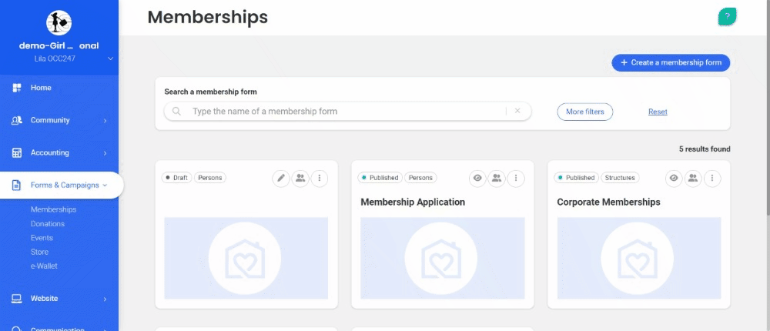
Task: Clear search with the X icon
Action: (x=517, y=111)
